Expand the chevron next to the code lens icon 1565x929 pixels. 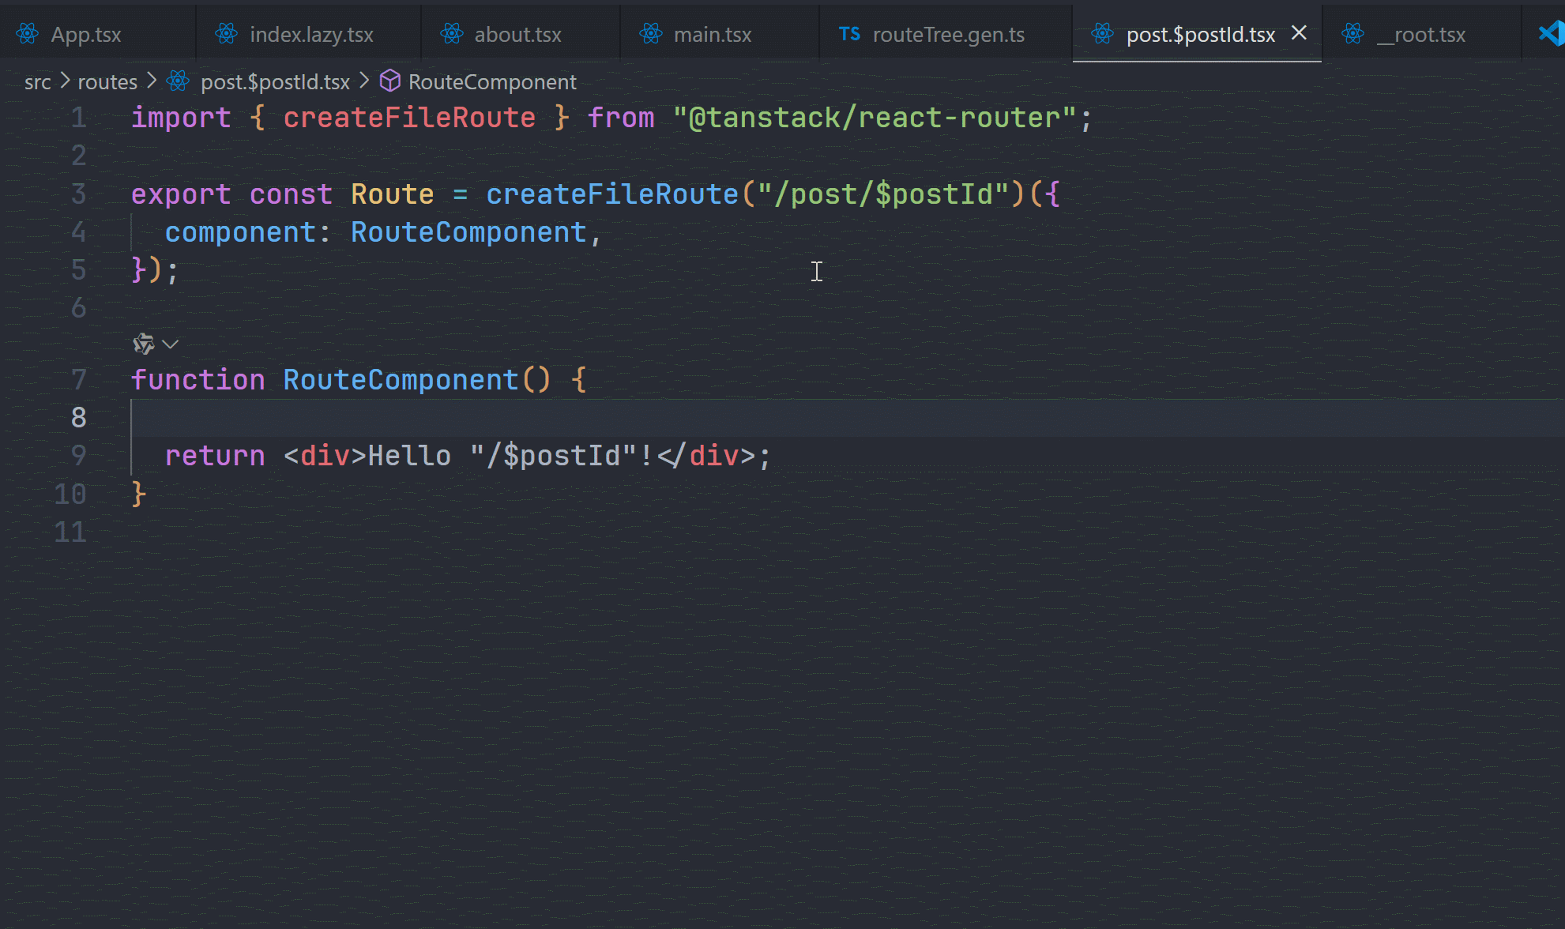(171, 344)
